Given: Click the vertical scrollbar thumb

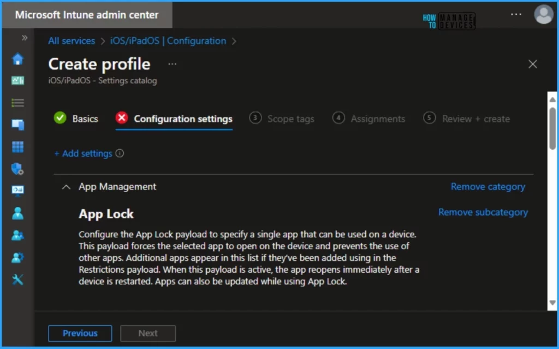Looking at the screenshot, I should point(552,128).
